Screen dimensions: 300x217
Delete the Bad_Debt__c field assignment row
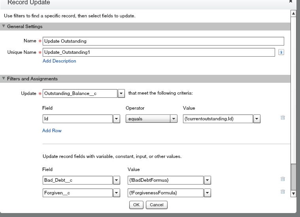click(x=283, y=179)
